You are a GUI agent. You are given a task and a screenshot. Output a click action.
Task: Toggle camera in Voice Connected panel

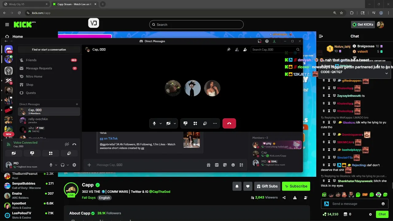14,153
